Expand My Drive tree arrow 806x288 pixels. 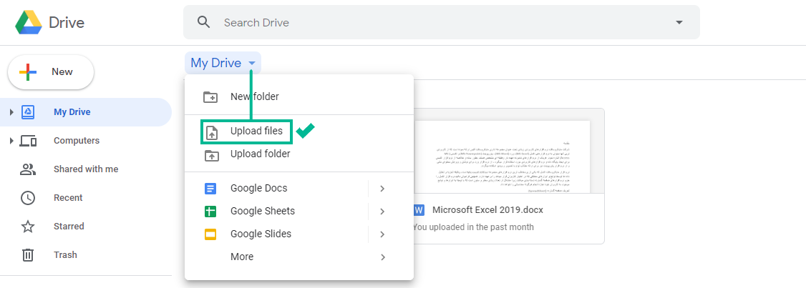point(11,112)
